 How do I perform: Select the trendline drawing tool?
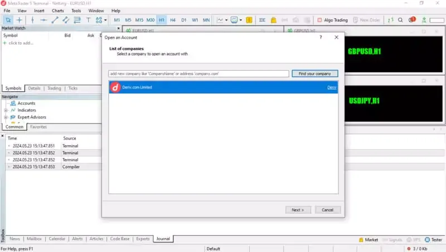point(55,20)
